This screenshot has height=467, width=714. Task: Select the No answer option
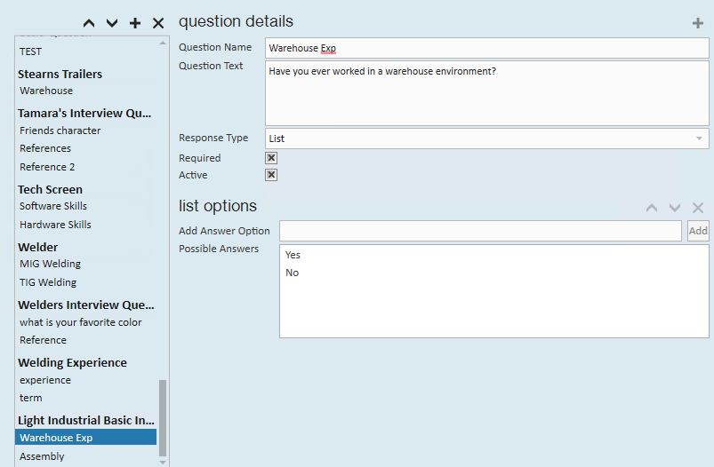tap(293, 273)
